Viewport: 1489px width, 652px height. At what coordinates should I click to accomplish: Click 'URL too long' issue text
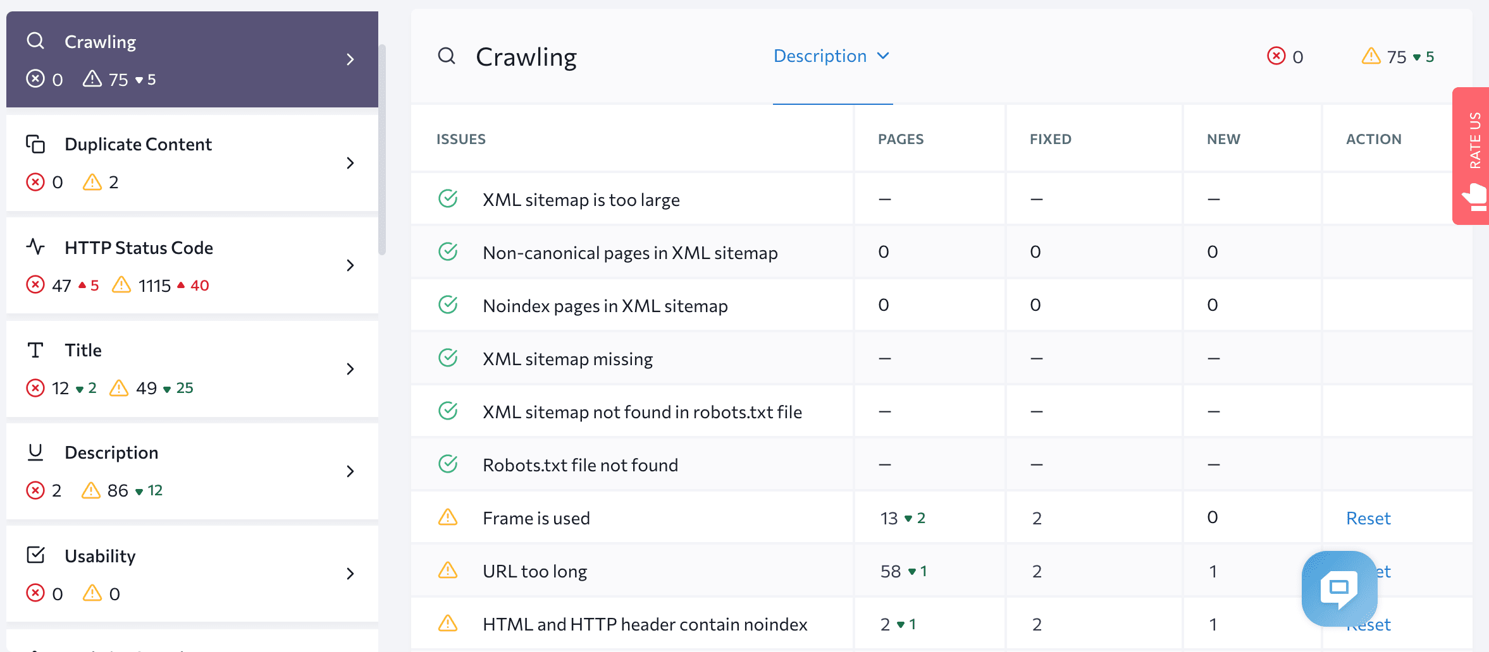pyautogui.click(x=535, y=571)
